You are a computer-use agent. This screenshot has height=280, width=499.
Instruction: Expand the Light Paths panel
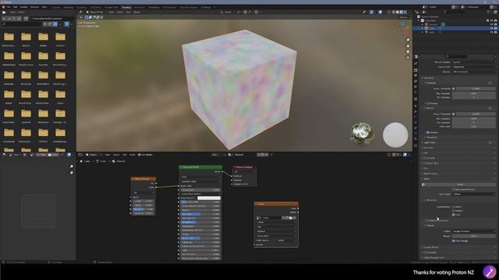(430, 142)
